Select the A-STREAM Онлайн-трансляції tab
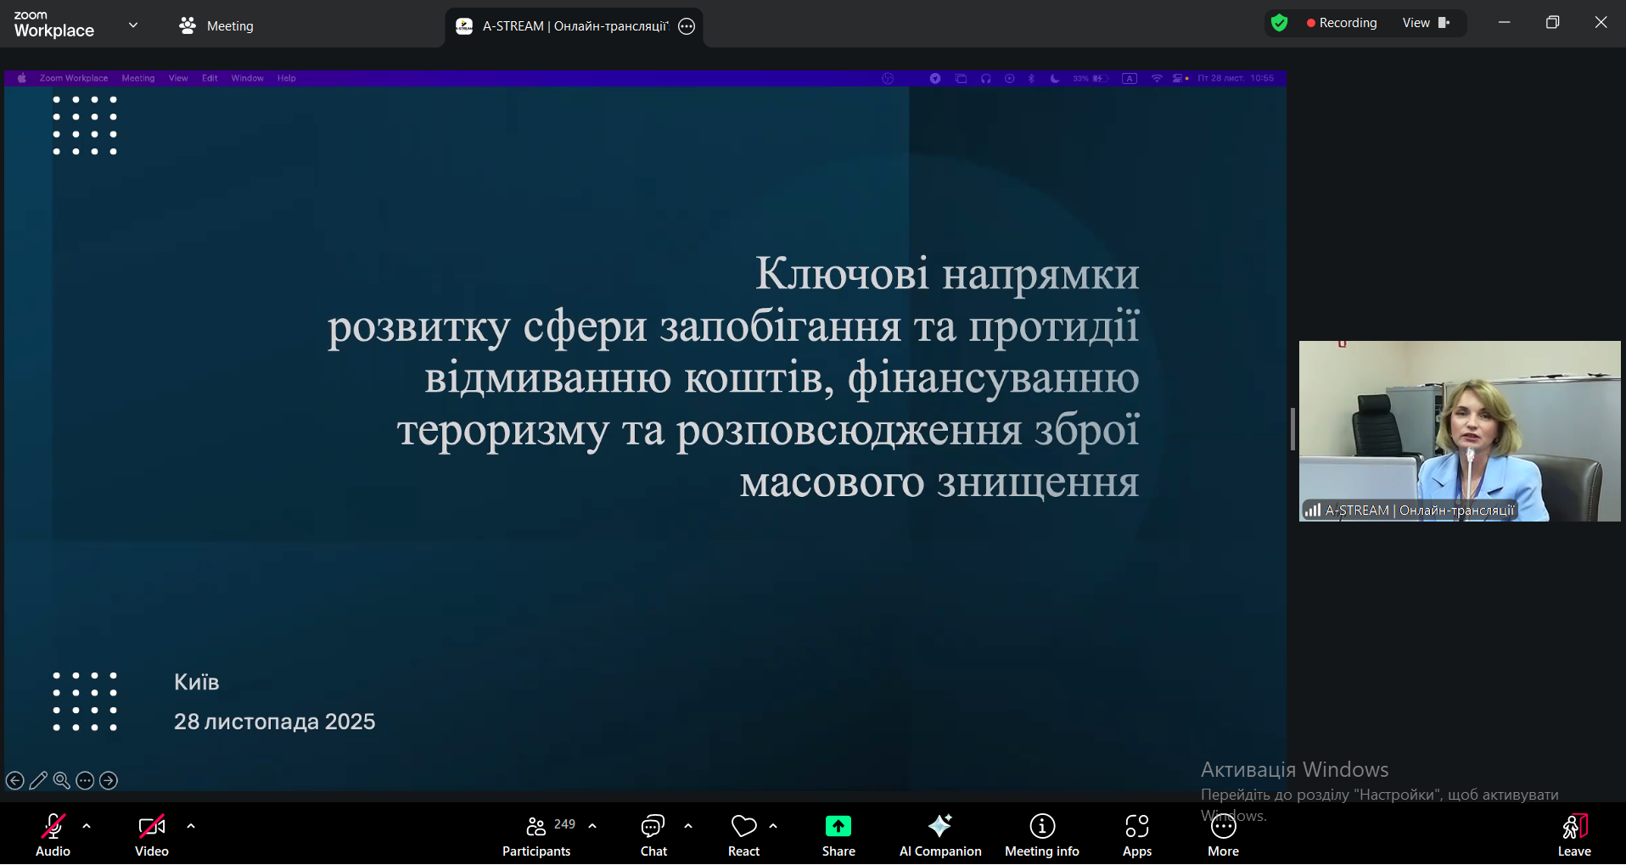Screen dimensions: 1626x865 coord(564,26)
